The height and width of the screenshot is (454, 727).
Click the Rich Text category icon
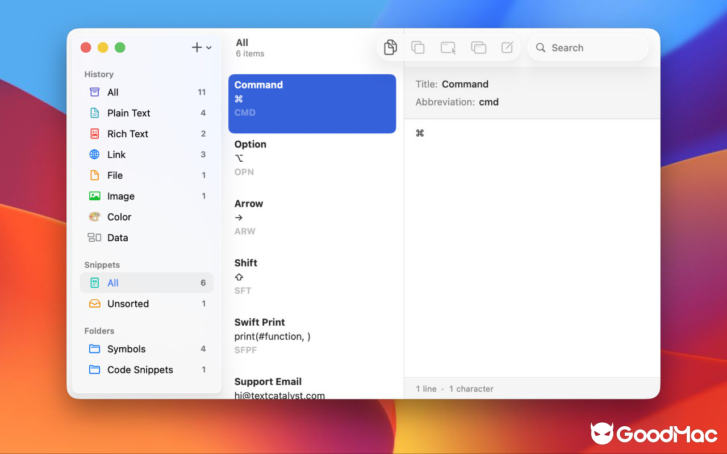click(x=95, y=133)
